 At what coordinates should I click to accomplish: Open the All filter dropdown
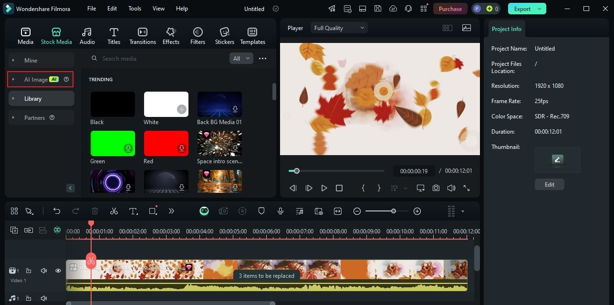[x=241, y=58]
